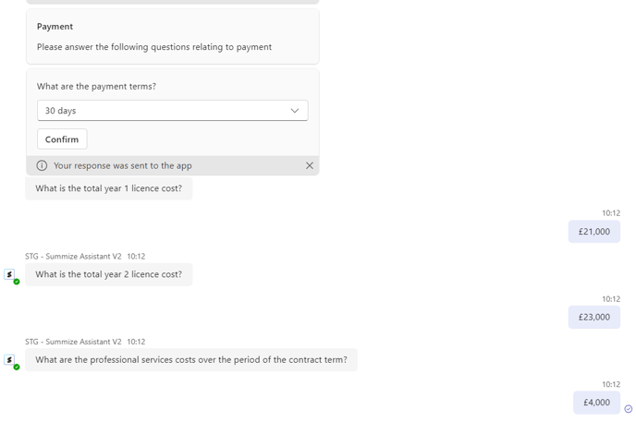The height and width of the screenshot is (422, 636).
Task: Dismiss the 'Your response was sent' notification
Action: (x=310, y=165)
